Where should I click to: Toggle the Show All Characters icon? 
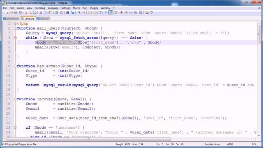106,13
